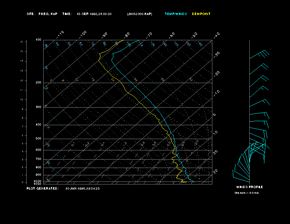
Task: Click the 100 pressure level label
Action: pyautogui.click(x=38, y=40)
